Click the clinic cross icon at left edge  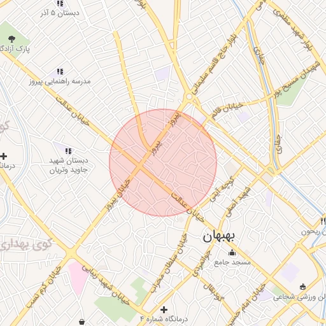[3, 157]
